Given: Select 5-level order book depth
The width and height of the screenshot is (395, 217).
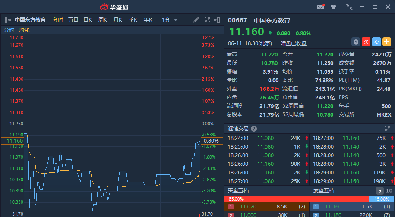Looking at the screenshot, I should pyautogui.click(x=380, y=191).
